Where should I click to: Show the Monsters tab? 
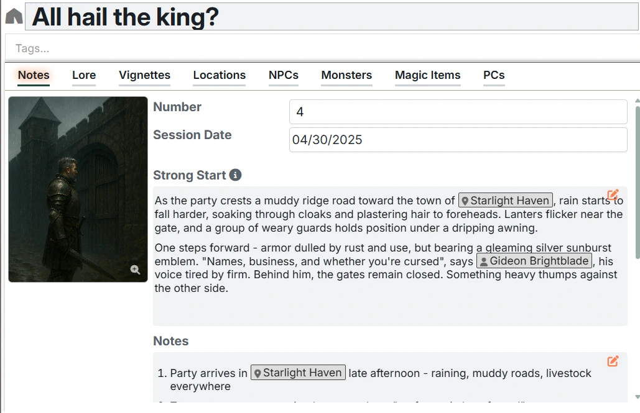pyautogui.click(x=346, y=75)
